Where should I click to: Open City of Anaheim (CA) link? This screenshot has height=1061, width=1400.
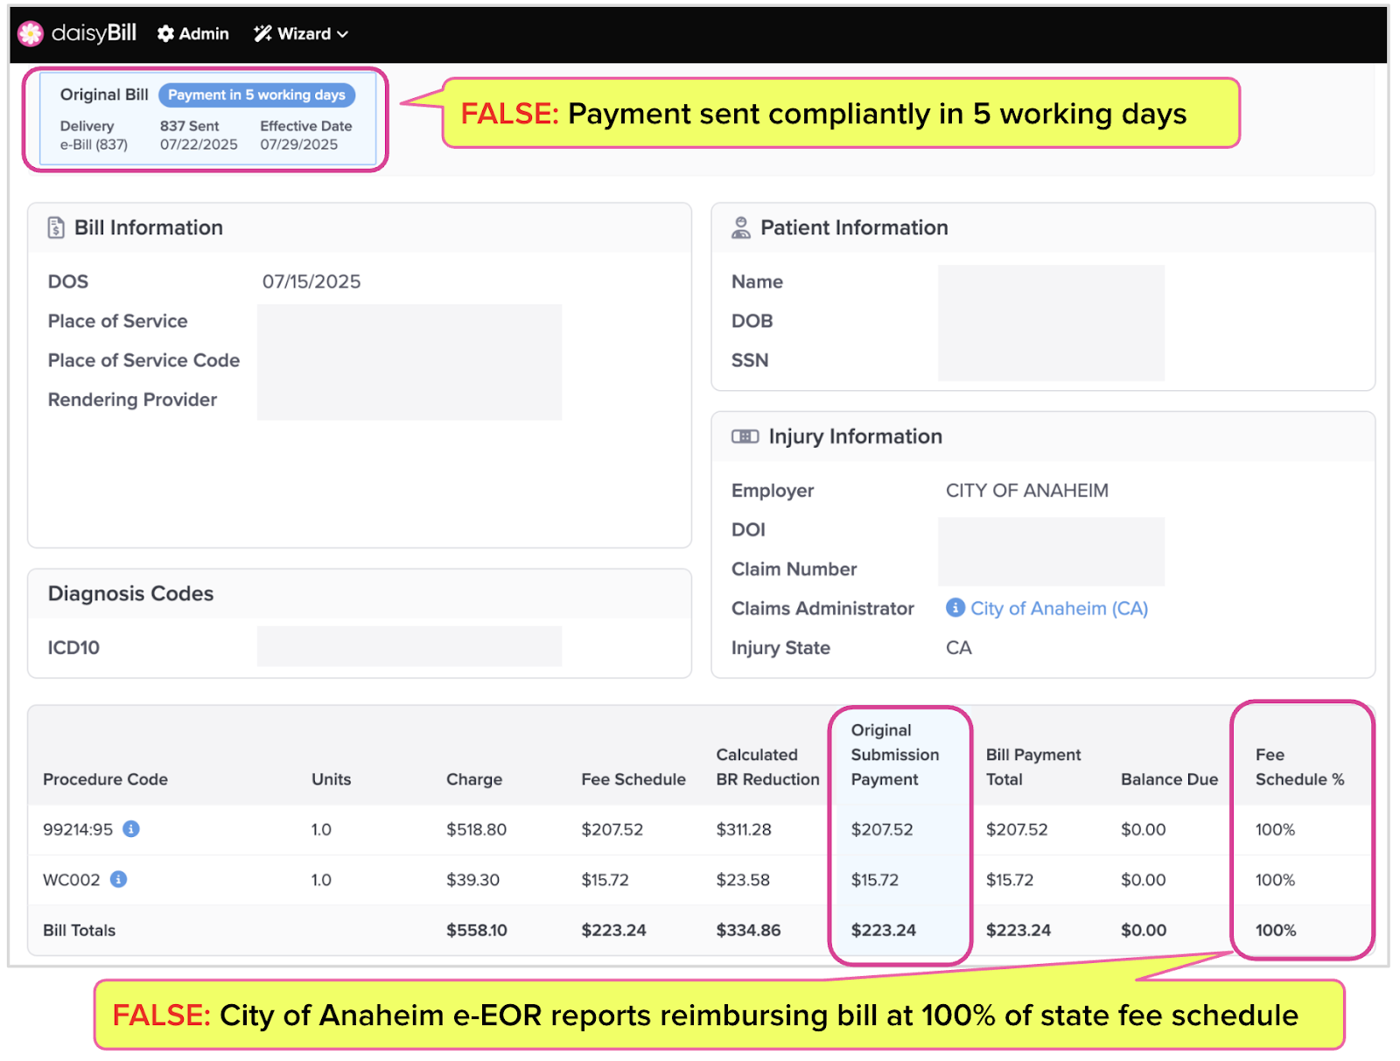pyautogui.click(x=1059, y=609)
